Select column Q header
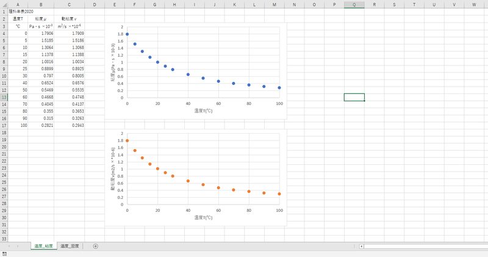This screenshot has width=488, height=257. pos(354,5)
